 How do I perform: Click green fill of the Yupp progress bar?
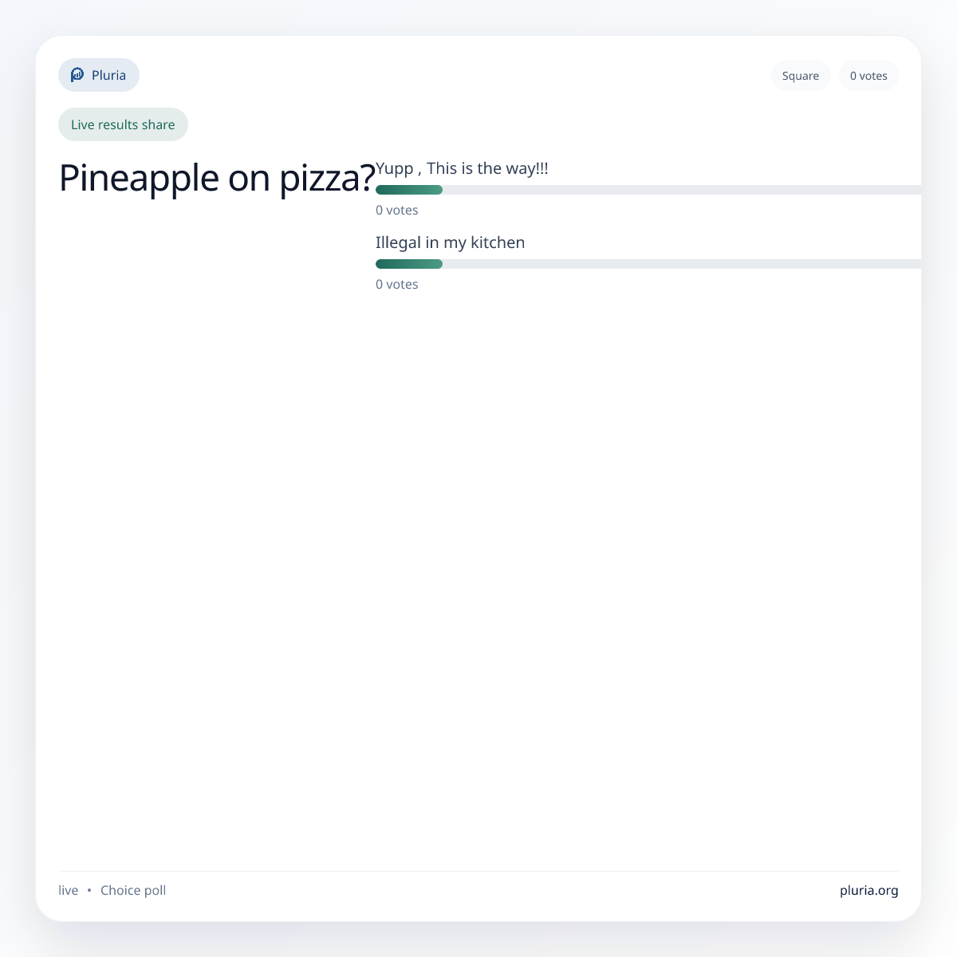click(409, 190)
